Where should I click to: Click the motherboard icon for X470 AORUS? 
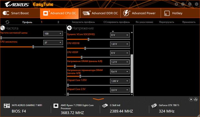pos(7,106)
